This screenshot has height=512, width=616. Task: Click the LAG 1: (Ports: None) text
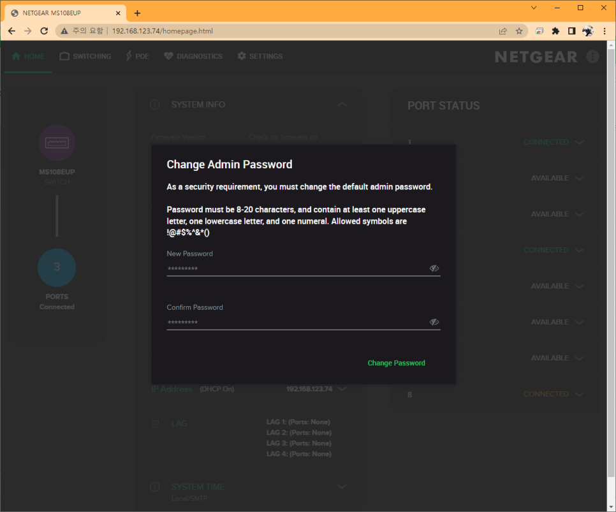[x=298, y=422]
